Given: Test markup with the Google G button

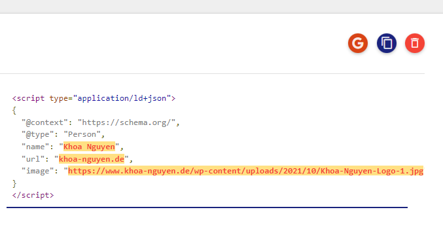Looking at the screenshot, I should pyautogui.click(x=358, y=43).
